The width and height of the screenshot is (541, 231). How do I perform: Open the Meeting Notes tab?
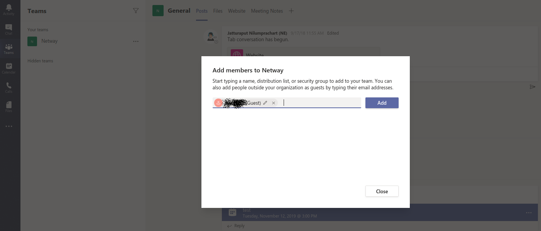267,11
